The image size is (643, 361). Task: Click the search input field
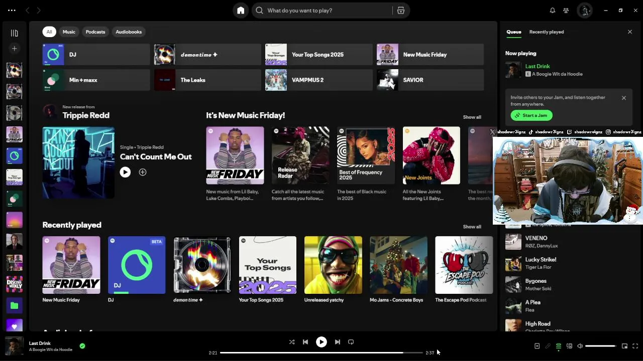coord(321,10)
